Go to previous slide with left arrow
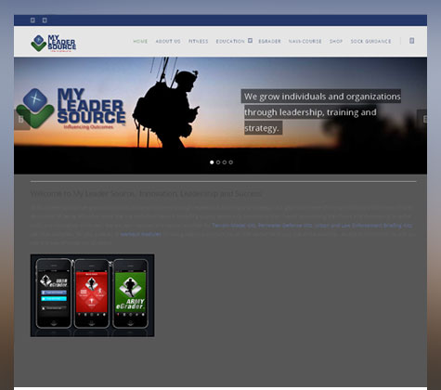 pos(21,120)
